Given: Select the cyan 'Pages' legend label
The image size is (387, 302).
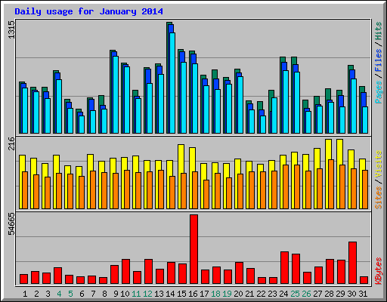Looking at the screenshot, I should 379,92.
